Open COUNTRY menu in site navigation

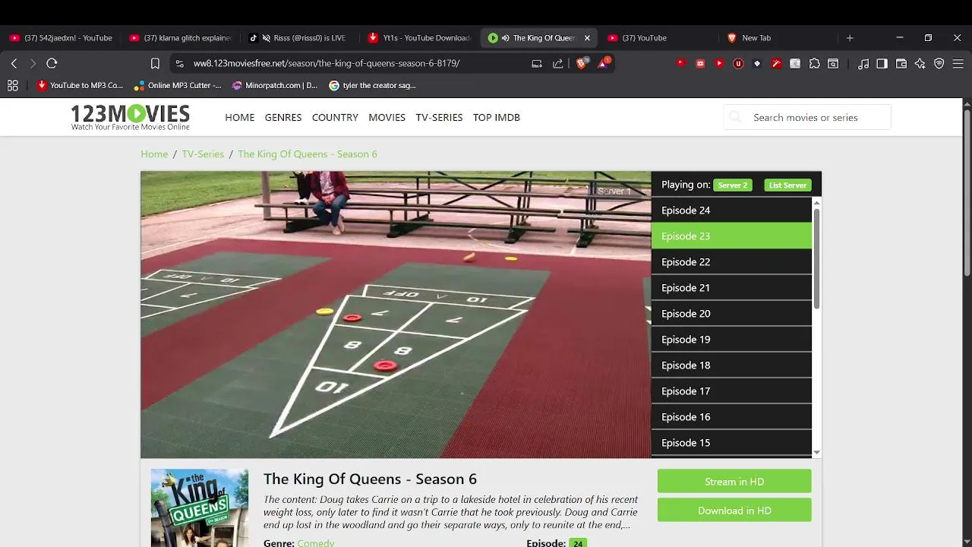pos(335,118)
